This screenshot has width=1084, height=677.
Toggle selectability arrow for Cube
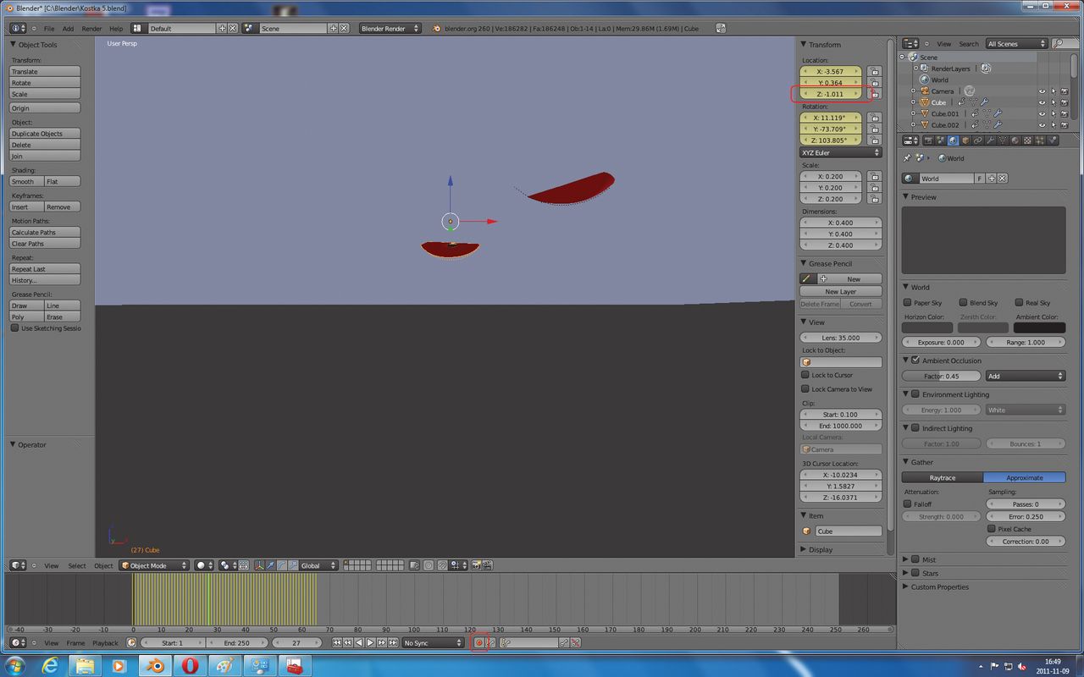pyautogui.click(x=1053, y=102)
